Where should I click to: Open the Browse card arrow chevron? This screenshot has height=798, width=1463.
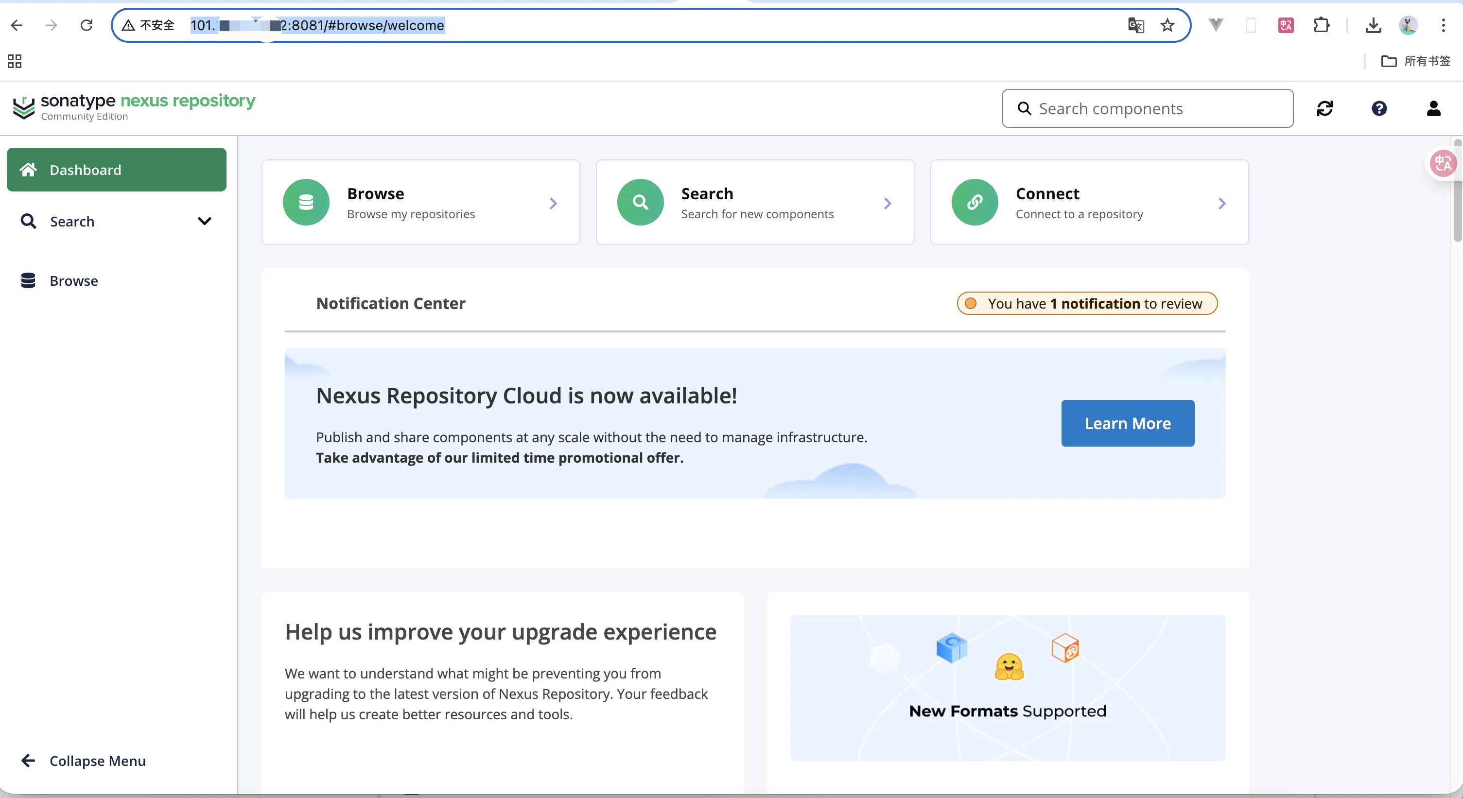click(553, 203)
